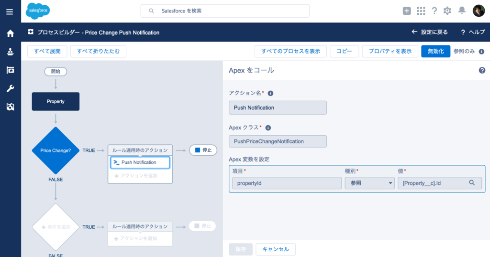The height and width of the screenshot is (257, 490).
Task: Click the search magnifier icon in header
Action: click(151, 11)
